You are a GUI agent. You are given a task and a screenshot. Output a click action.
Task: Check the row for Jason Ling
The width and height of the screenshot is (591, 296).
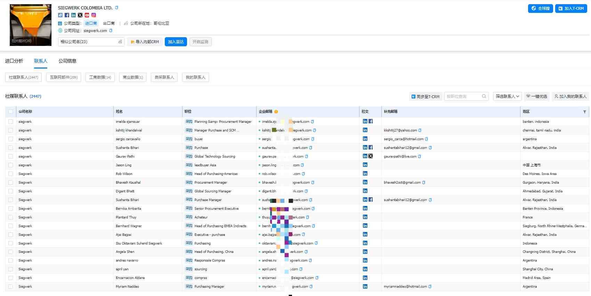pyautogui.click(x=10, y=165)
